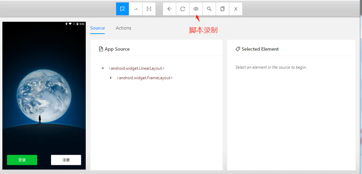Copy XML source to clipboard

click(x=223, y=9)
